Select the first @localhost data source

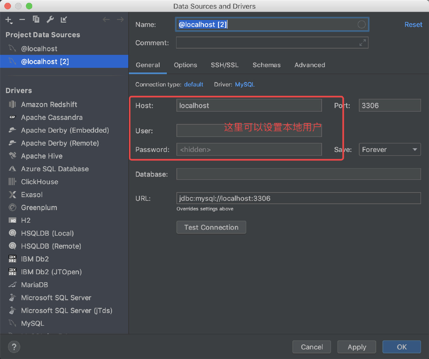point(39,49)
